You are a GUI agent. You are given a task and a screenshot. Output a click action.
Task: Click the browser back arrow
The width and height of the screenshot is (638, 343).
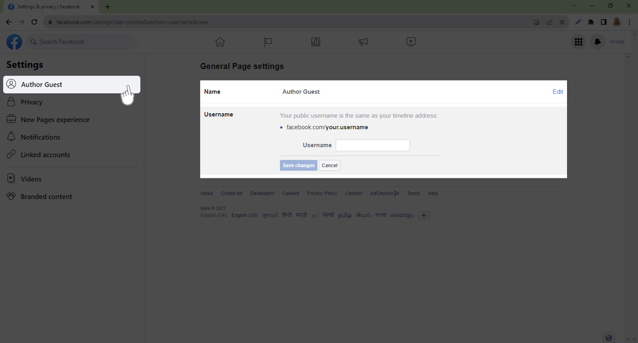[x=9, y=22]
